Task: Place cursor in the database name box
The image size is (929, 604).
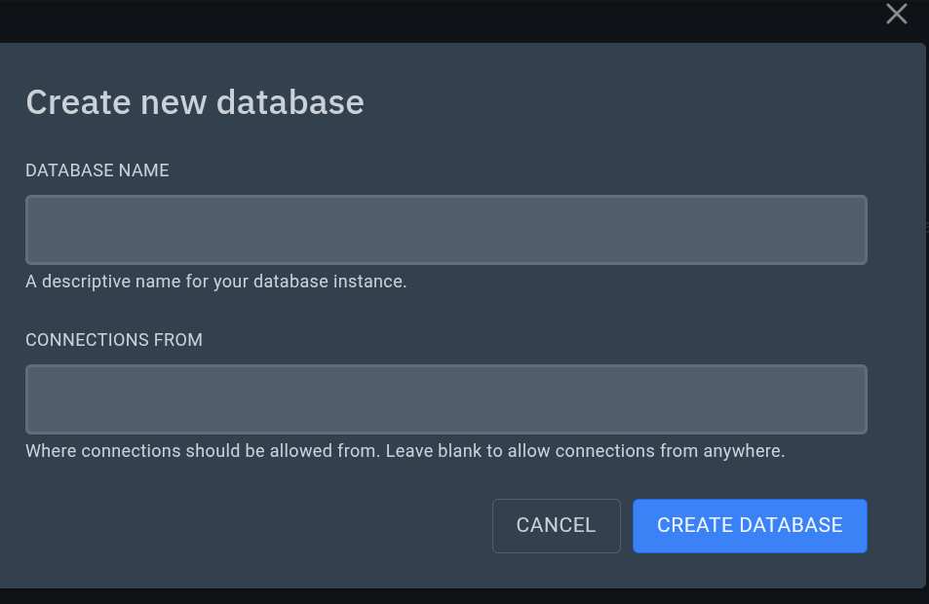Action: point(445,230)
